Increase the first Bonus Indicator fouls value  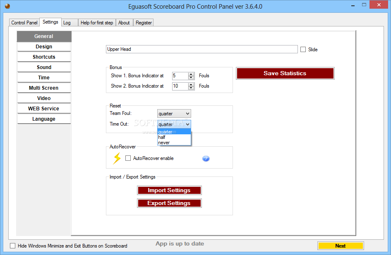tap(191, 74)
